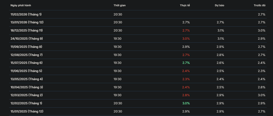Viewport: 273px width, 116px height.
Task: Open the 10/04/2025 (Tháng 3) release entry
Action: click(x=26, y=87)
